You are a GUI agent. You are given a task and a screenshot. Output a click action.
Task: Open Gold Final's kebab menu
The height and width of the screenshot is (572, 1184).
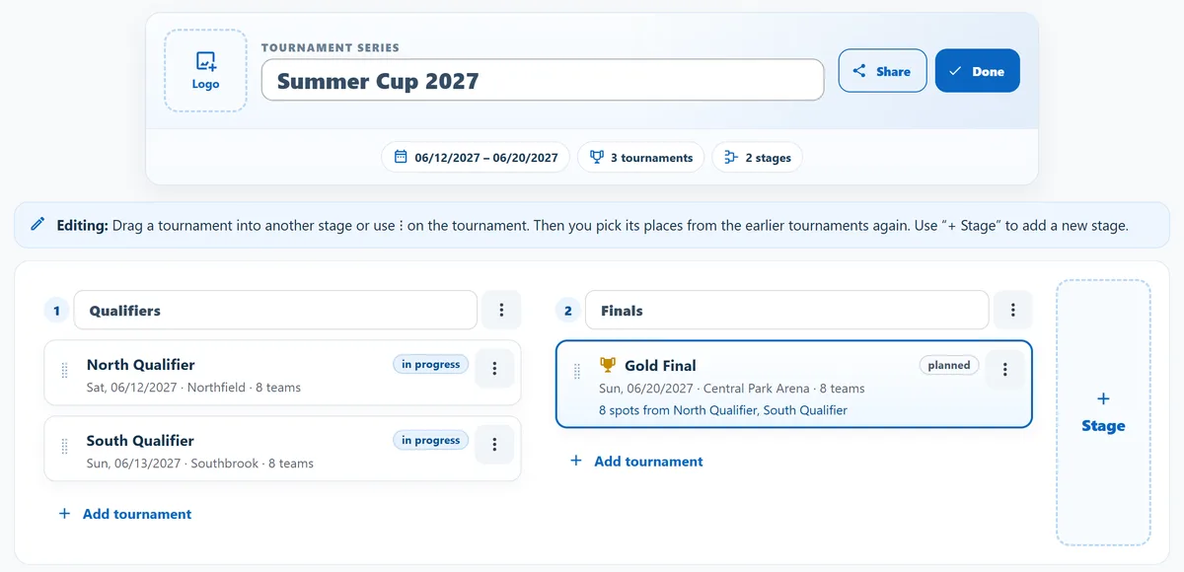pos(1005,370)
